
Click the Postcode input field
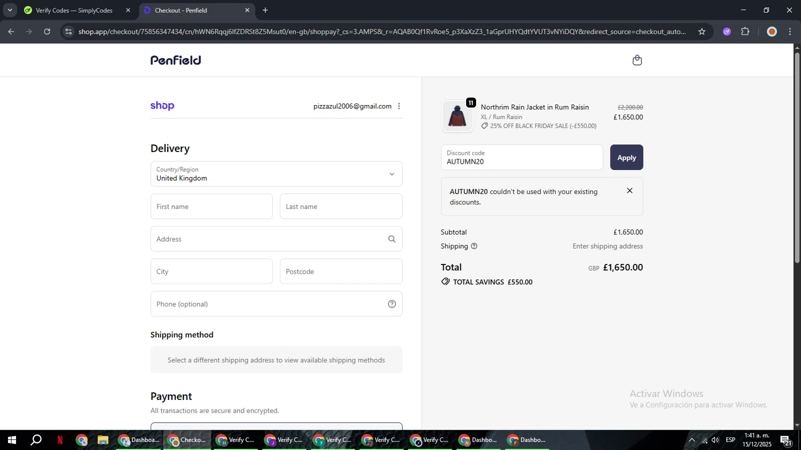click(x=341, y=271)
